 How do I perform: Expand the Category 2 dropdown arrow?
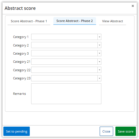click(x=99, y=45)
